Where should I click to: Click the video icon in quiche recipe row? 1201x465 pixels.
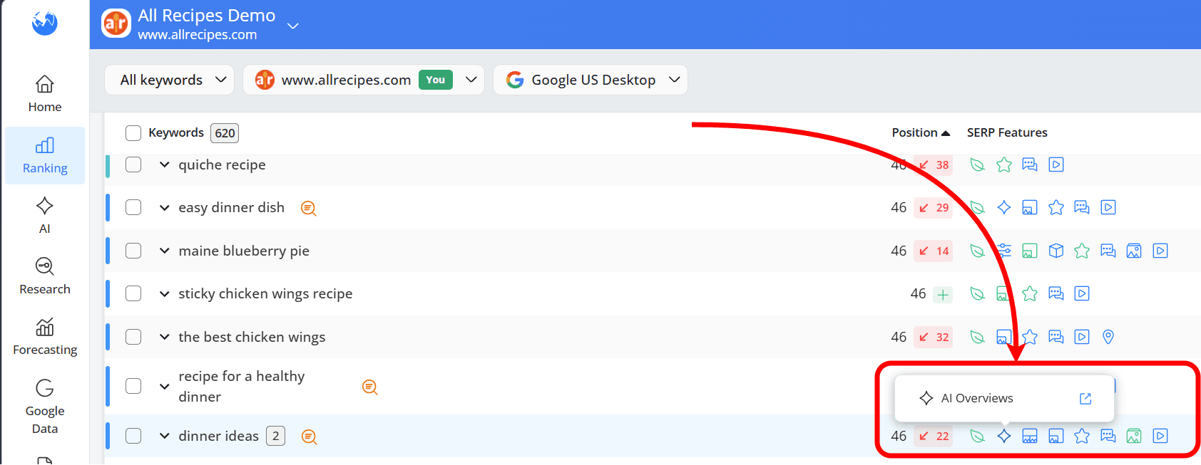click(x=1056, y=164)
